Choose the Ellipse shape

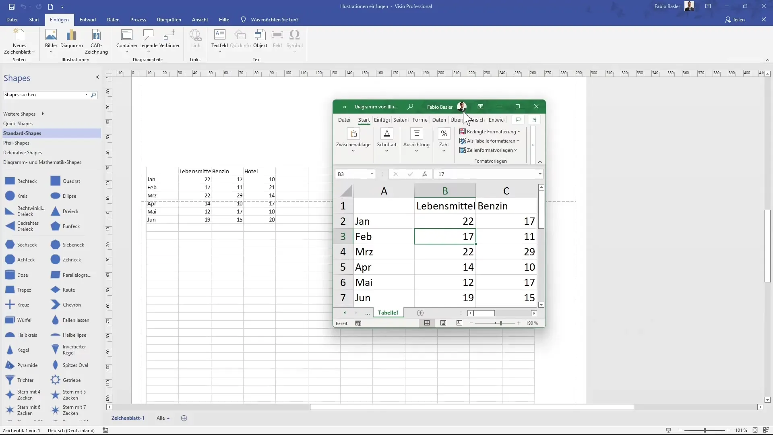[64, 196]
